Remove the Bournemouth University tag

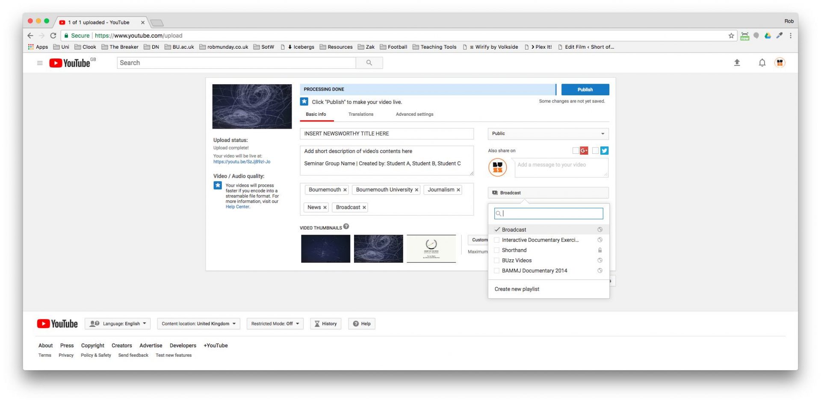coord(416,190)
